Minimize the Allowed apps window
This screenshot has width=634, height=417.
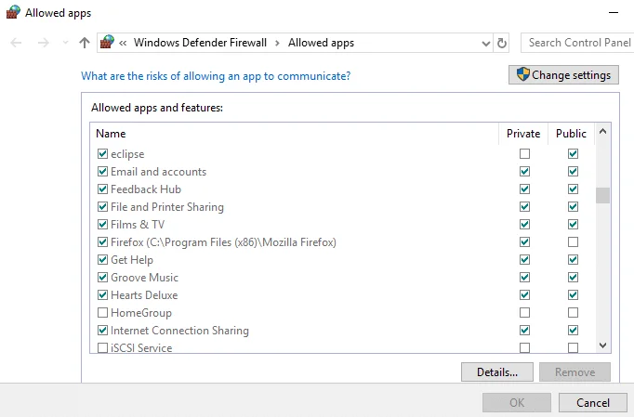coord(614,12)
